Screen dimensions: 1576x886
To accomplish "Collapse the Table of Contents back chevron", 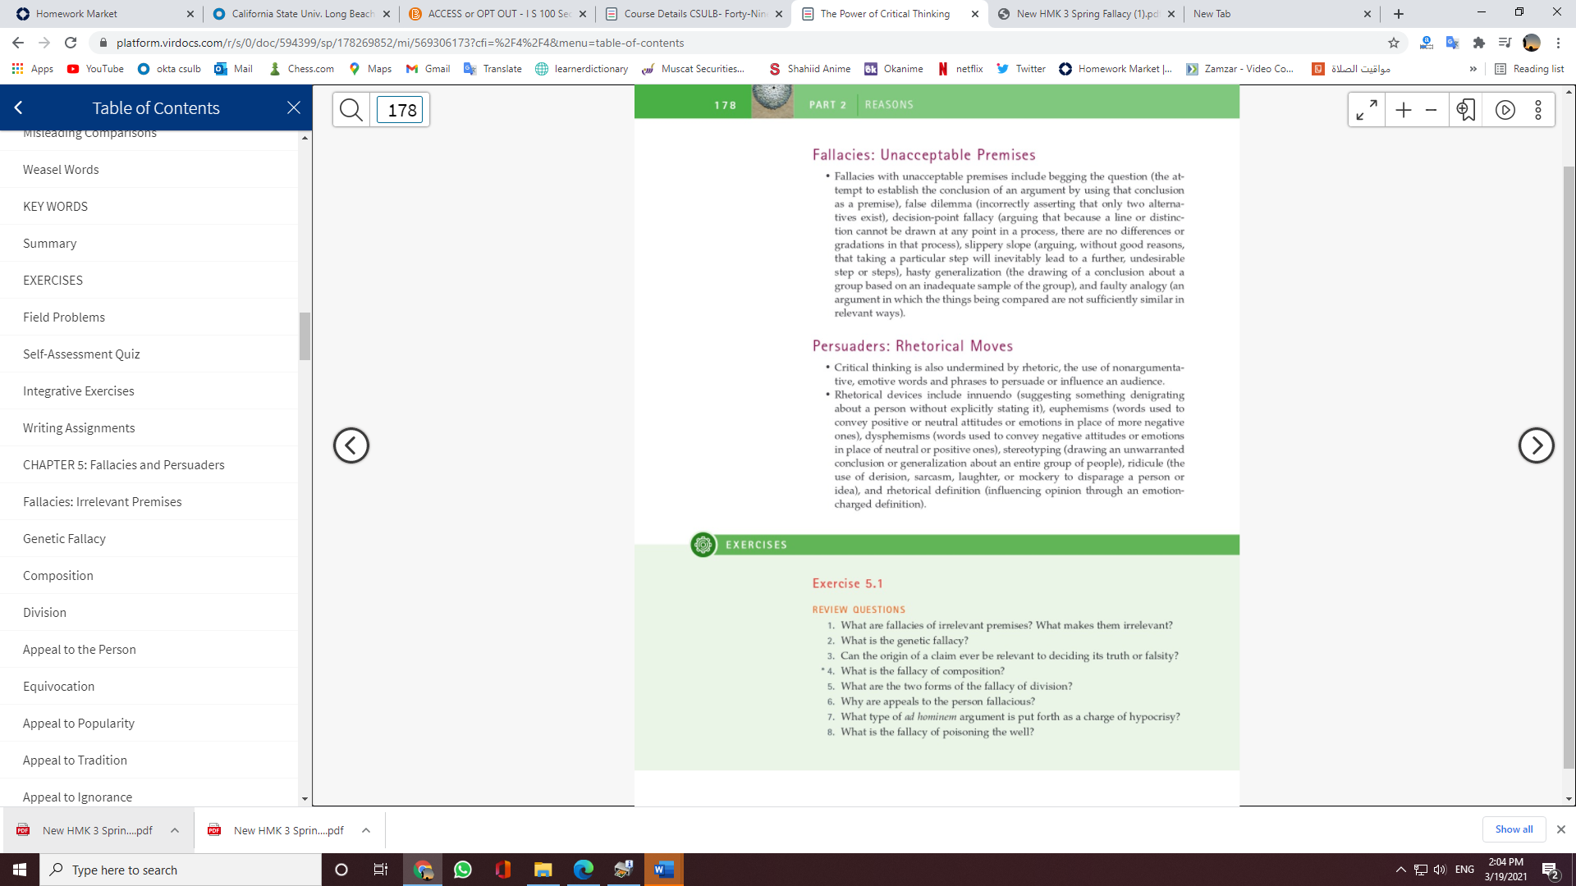I will [18, 107].
